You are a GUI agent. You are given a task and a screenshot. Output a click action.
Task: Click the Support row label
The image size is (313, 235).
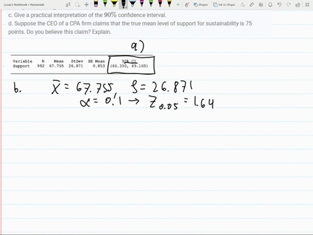tap(21, 66)
